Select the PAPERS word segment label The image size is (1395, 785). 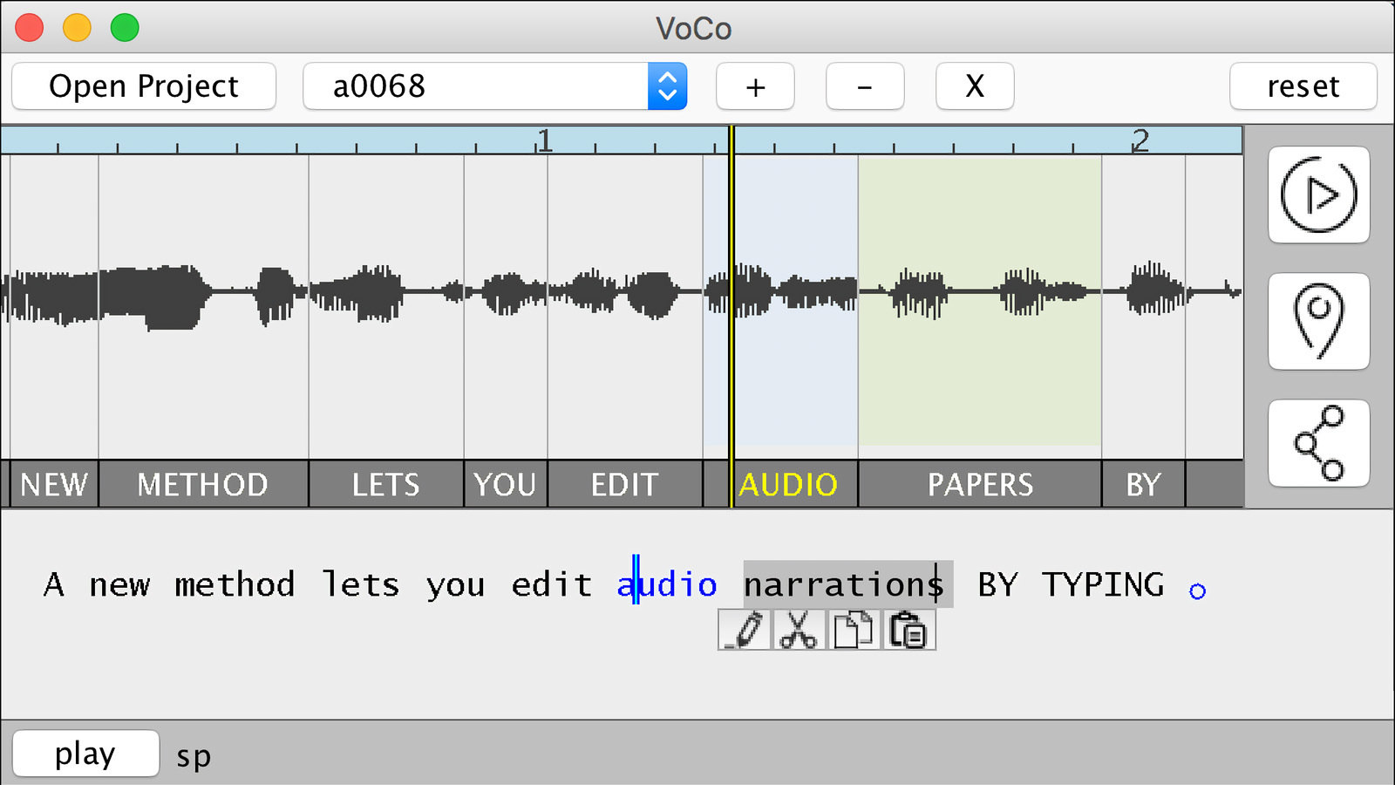point(980,485)
